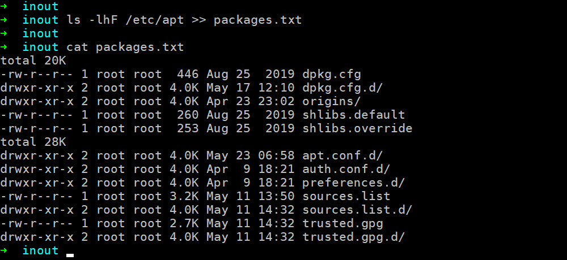Click the shlibs.override file name
Image resolution: width=567 pixels, height=260 pixels.
[x=357, y=128]
